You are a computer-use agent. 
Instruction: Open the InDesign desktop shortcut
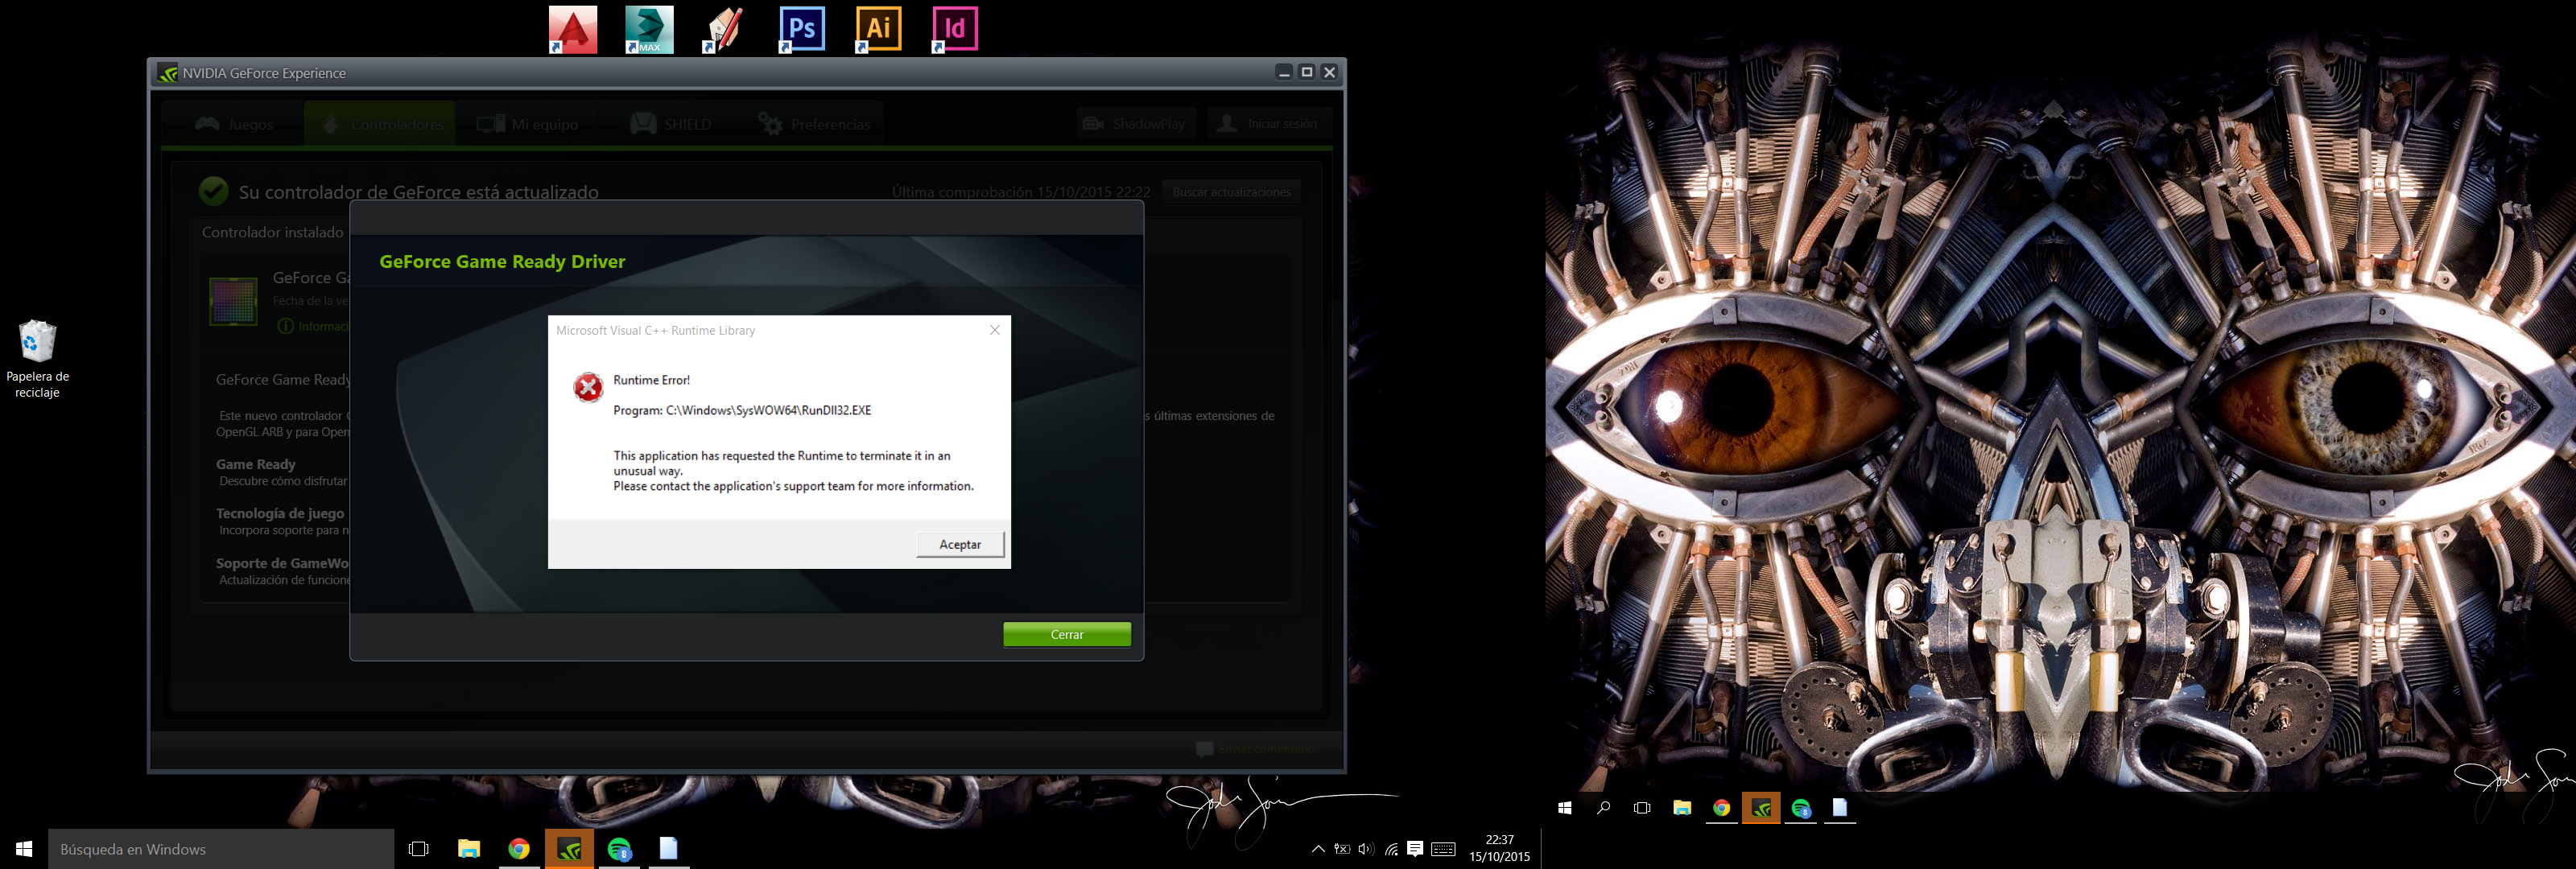[954, 29]
